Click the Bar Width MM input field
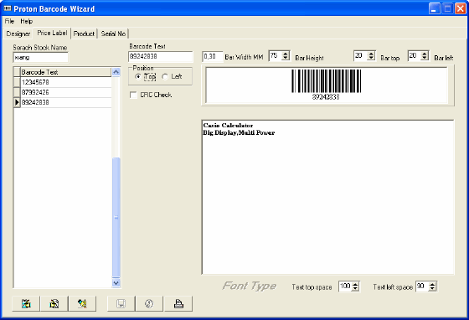 click(x=213, y=56)
